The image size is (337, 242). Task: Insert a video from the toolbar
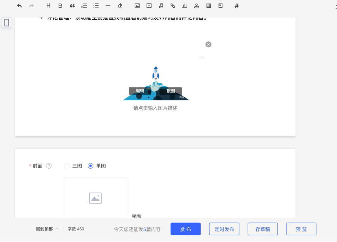[x=149, y=6]
